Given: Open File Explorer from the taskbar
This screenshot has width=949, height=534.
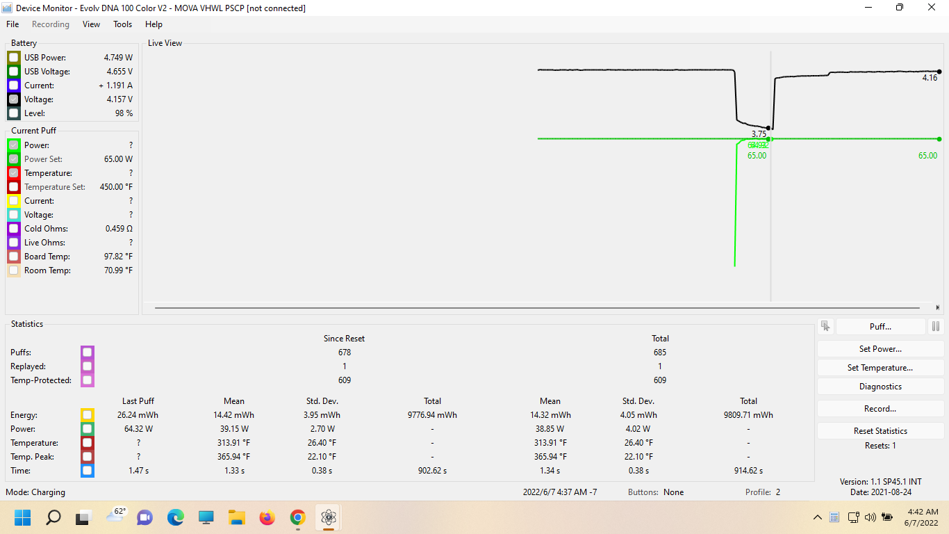Looking at the screenshot, I should 236,518.
